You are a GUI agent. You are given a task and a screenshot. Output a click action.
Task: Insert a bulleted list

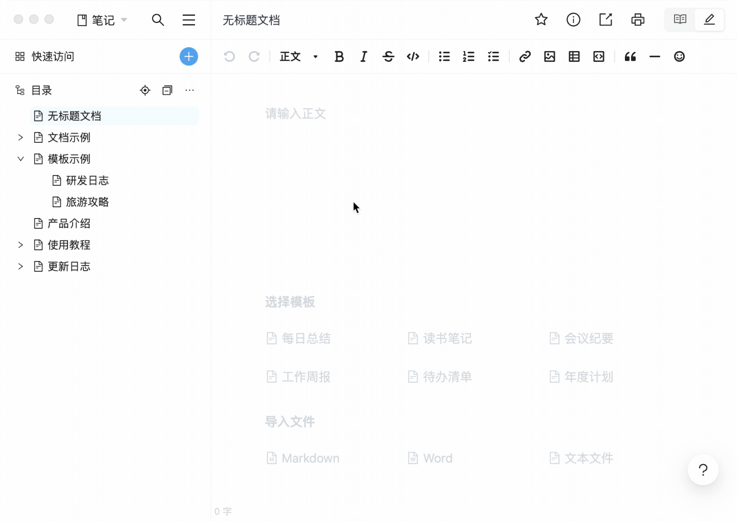coord(444,56)
